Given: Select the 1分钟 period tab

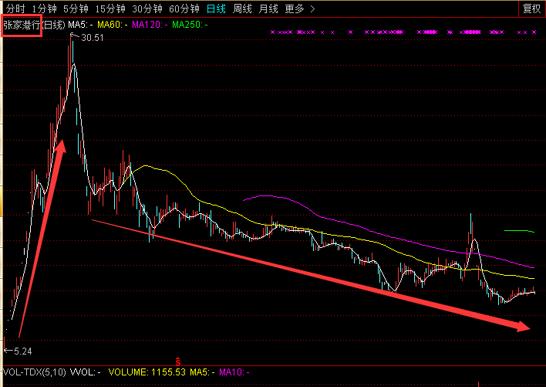Looking at the screenshot, I should (44, 9).
